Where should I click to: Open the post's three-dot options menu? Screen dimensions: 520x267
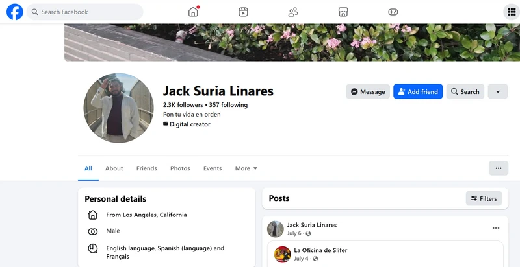click(496, 228)
